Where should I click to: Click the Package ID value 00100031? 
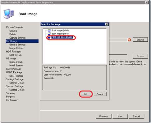point(65,68)
